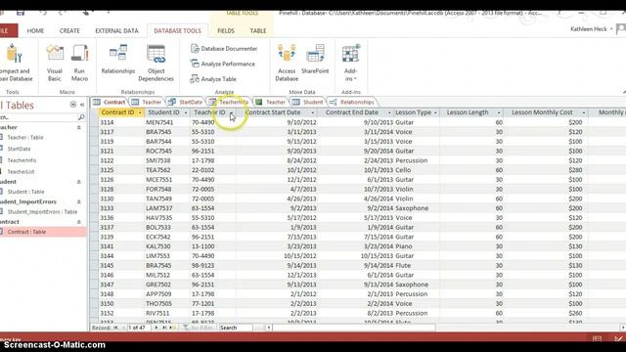
Task: Collapse the Student_ImportErrors group
Action: [78, 201]
